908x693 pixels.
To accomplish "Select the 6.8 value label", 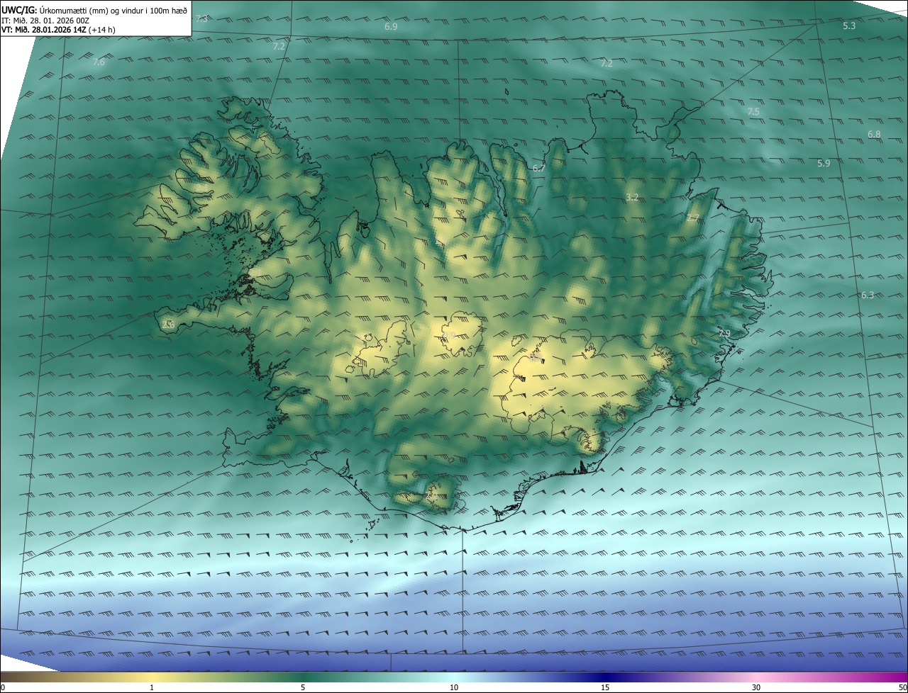I will pyautogui.click(x=874, y=135).
